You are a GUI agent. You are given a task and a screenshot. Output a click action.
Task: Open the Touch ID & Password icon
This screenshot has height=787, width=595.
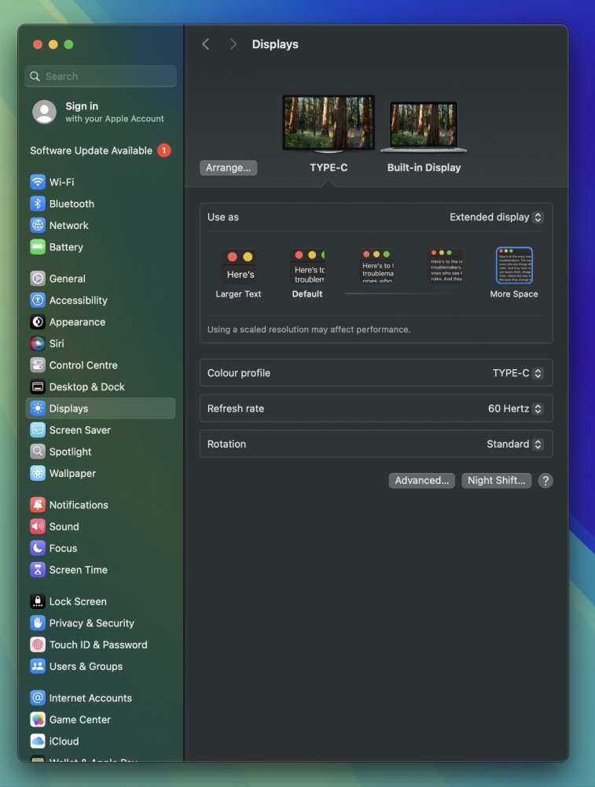(x=38, y=645)
